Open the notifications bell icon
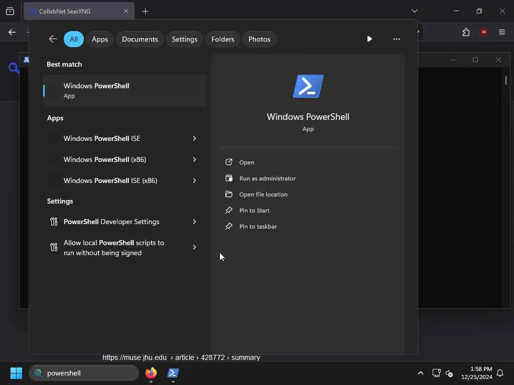The image size is (514, 385). pos(500,373)
